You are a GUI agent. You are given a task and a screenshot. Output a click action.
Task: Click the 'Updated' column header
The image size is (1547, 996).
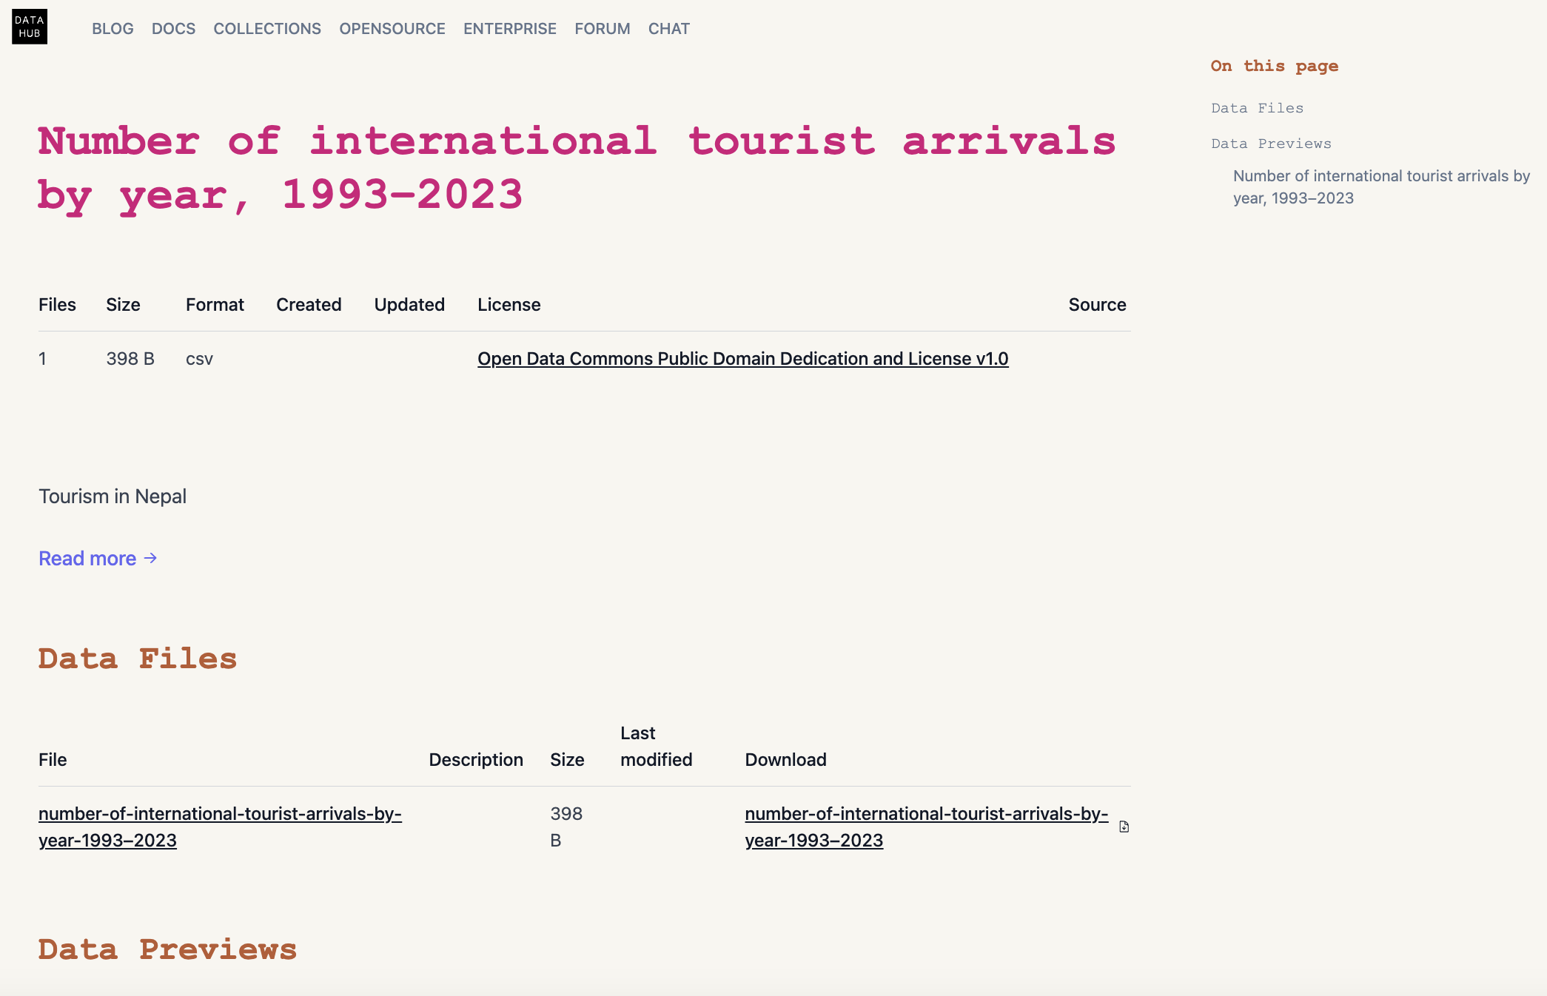coord(409,305)
